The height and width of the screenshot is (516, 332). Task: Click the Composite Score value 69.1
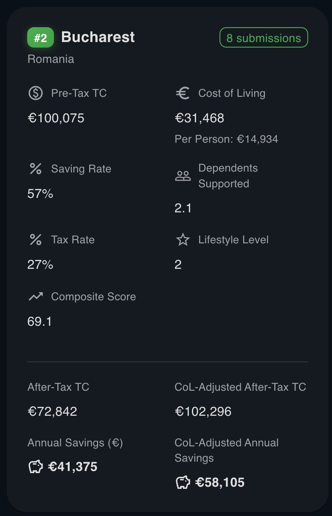tap(39, 321)
